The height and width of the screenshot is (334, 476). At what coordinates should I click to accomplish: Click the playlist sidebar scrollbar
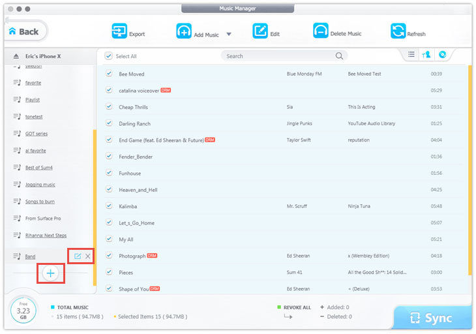95,207
